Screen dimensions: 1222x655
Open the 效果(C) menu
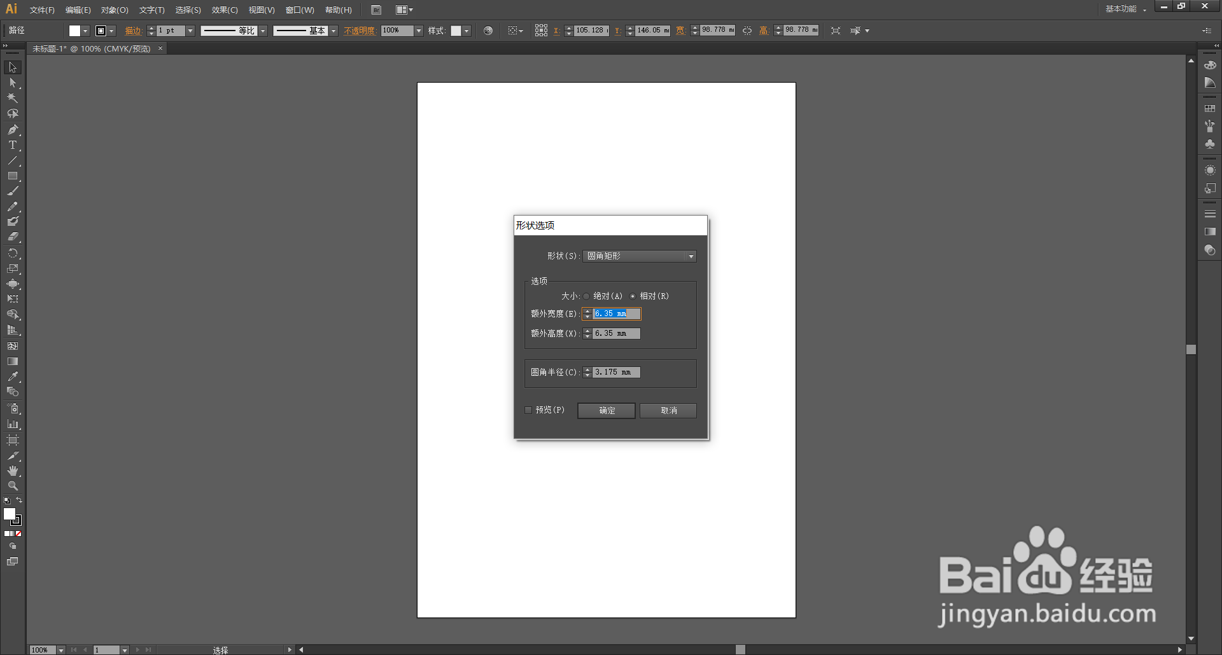[x=225, y=10]
